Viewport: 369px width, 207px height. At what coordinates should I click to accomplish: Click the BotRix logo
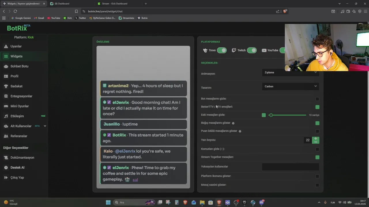point(18,28)
